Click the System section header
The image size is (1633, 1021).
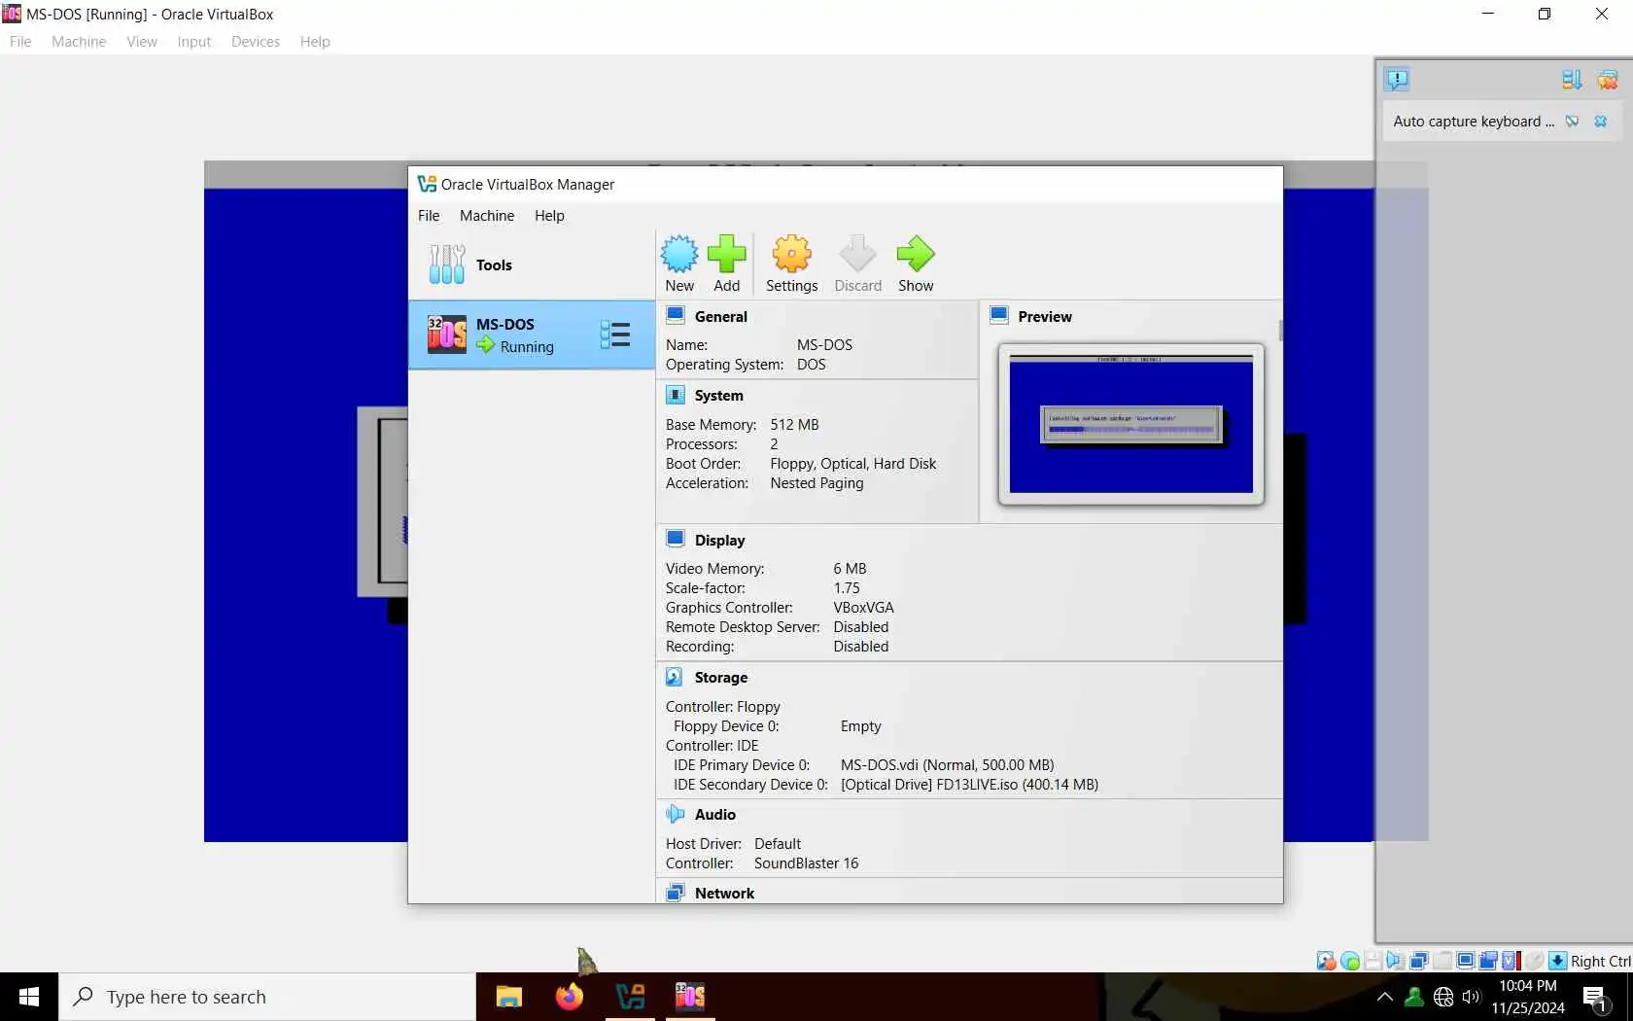(x=718, y=396)
